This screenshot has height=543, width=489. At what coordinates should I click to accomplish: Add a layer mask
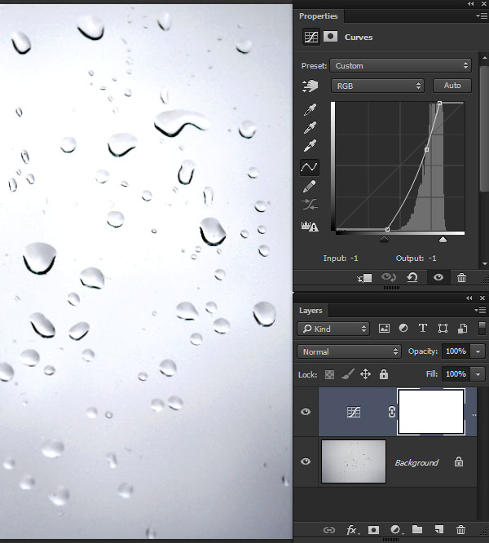click(373, 530)
